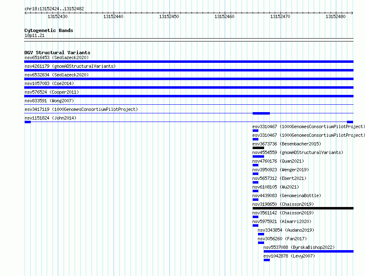
Task: Open variant nsv3056260 (Fan2017) label
Action: (282, 239)
